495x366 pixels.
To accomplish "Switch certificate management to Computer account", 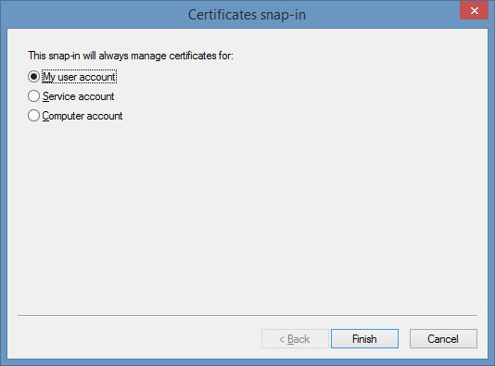I will [x=33, y=116].
